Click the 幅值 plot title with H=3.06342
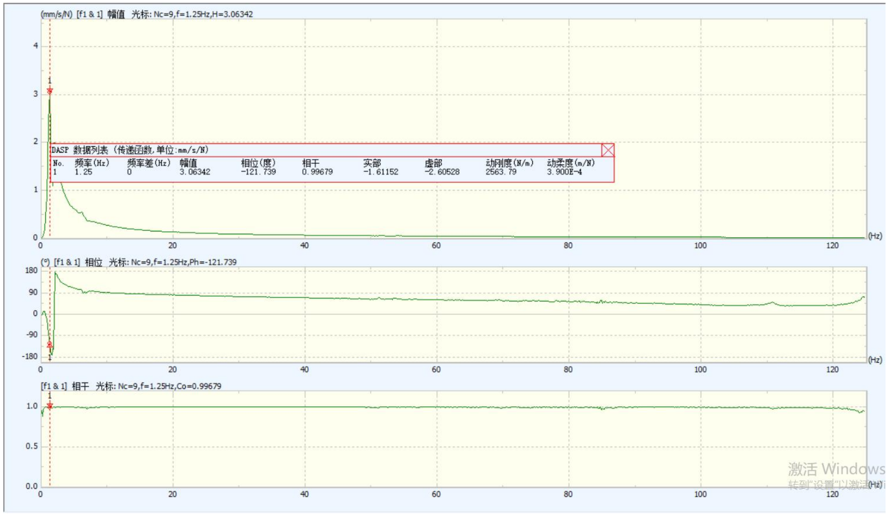 (x=147, y=14)
